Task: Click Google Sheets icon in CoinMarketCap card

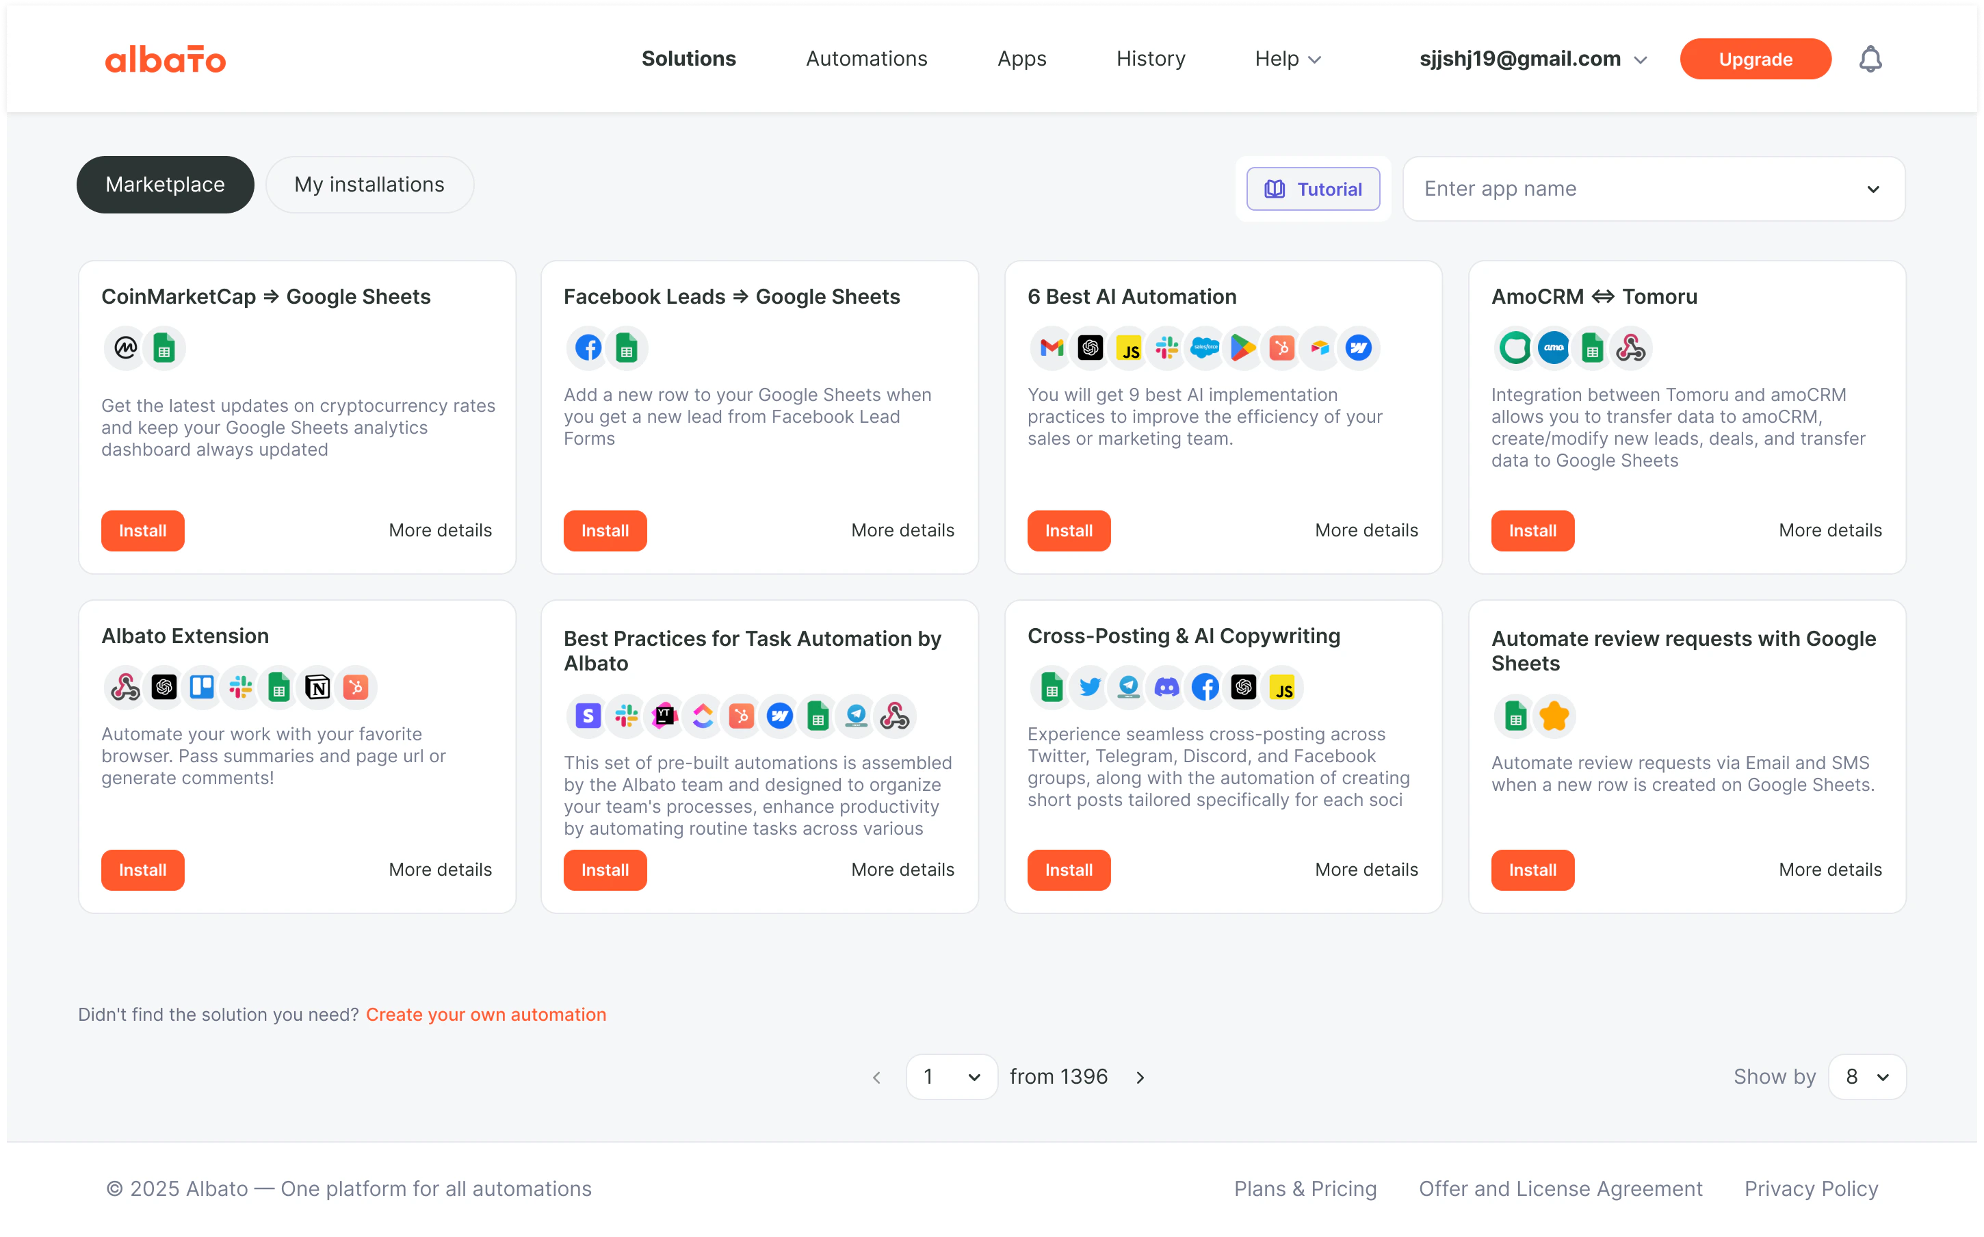Action: tap(164, 348)
